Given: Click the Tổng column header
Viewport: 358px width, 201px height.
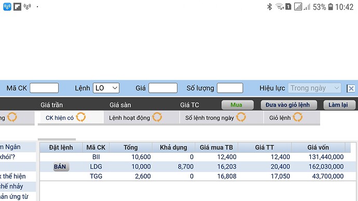Looking at the screenshot, I should point(131,148).
